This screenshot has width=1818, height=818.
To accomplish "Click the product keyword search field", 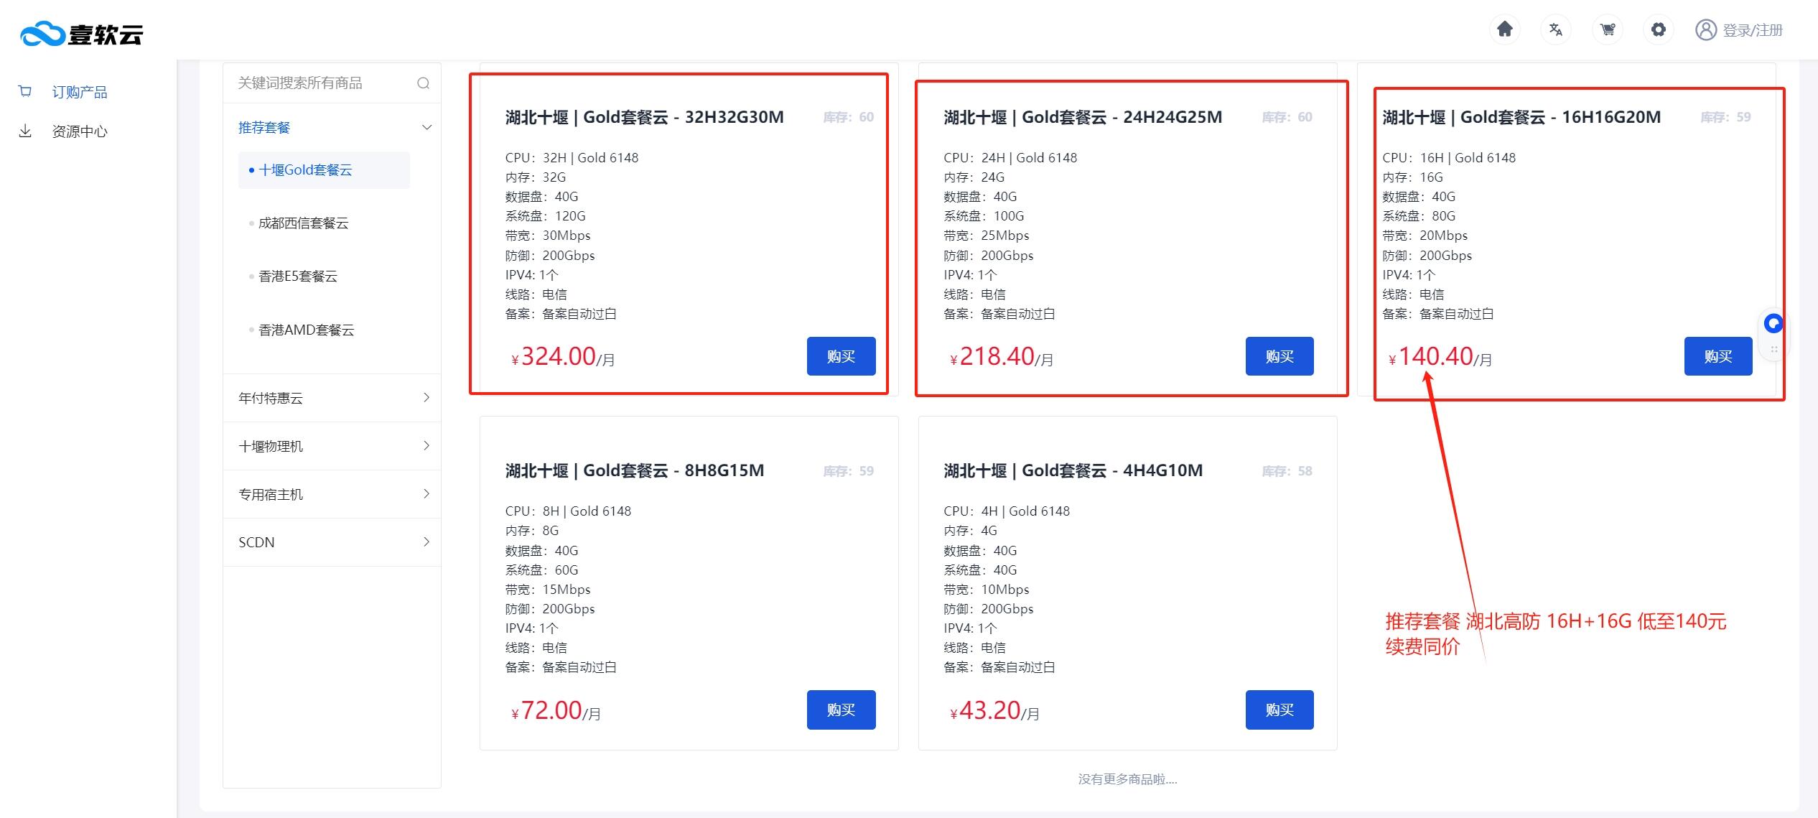I will coord(322,83).
